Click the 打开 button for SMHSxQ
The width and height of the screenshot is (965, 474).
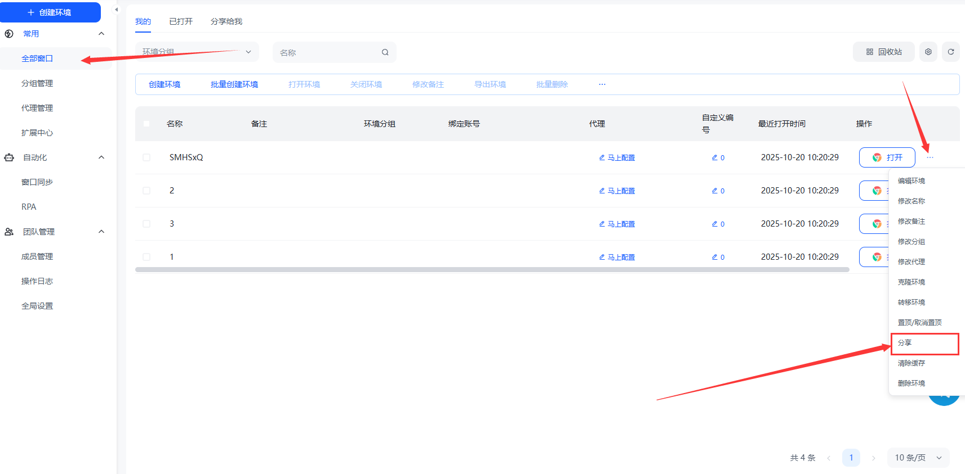tap(887, 157)
